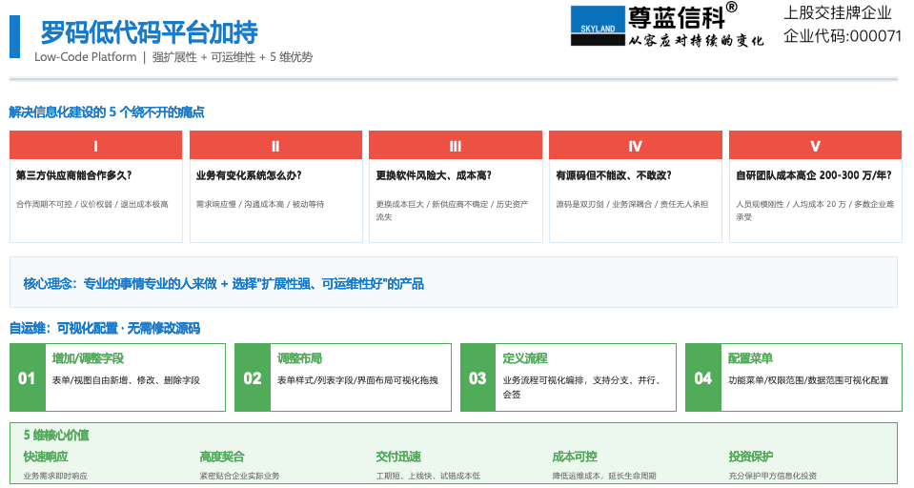The height and width of the screenshot is (488, 914).
Task: Click 合作周期不可控 description line
Action: 92,205
